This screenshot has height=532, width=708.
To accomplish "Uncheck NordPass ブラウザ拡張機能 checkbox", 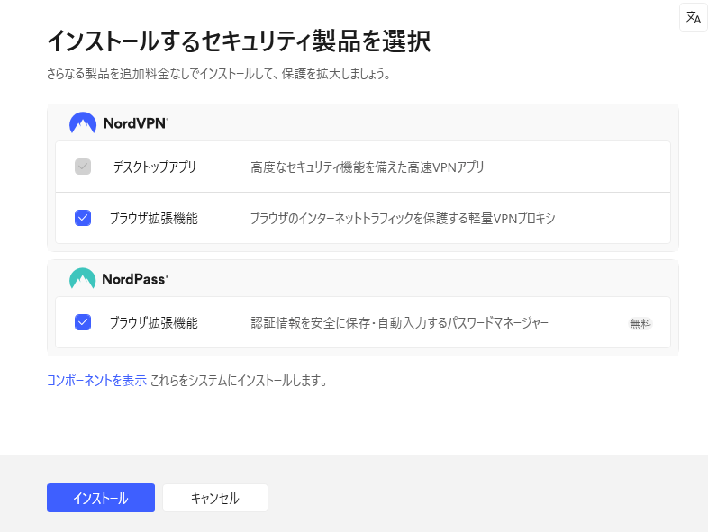I will pyautogui.click(x=83, y=322).
